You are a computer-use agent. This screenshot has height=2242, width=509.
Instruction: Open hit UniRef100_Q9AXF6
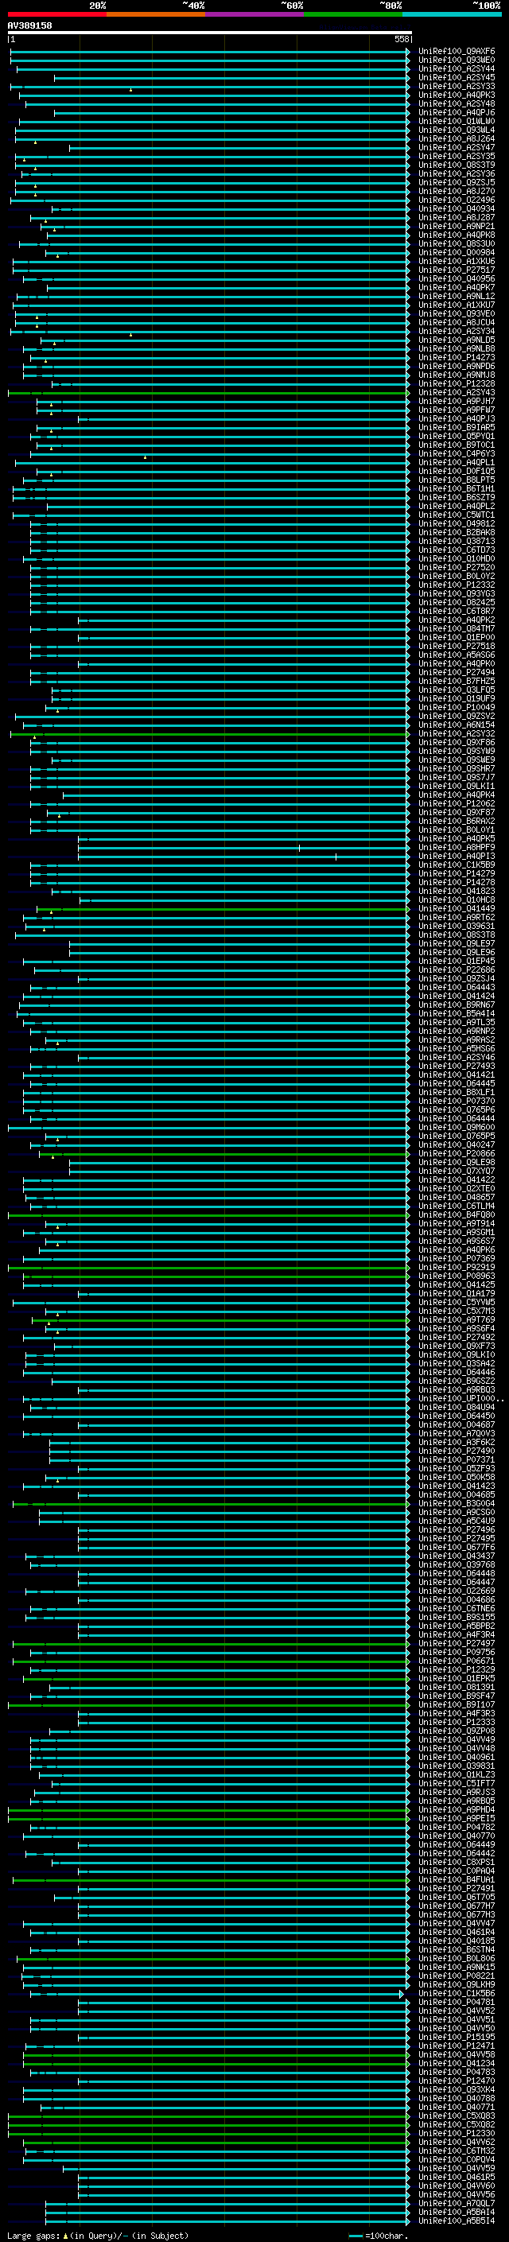[x=456, y=52]
